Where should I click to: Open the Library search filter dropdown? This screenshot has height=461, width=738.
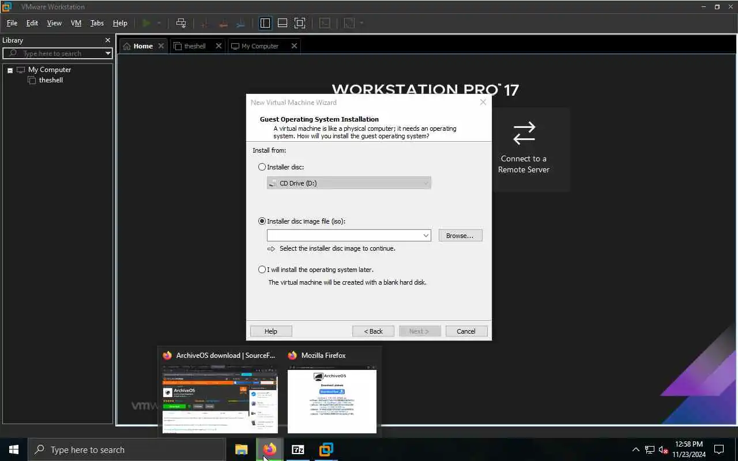108,53
